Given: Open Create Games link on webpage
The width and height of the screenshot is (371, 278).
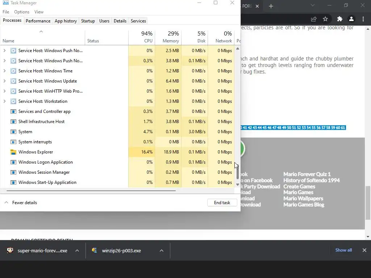Looking at the screenshot, I should tap(299, 186).
